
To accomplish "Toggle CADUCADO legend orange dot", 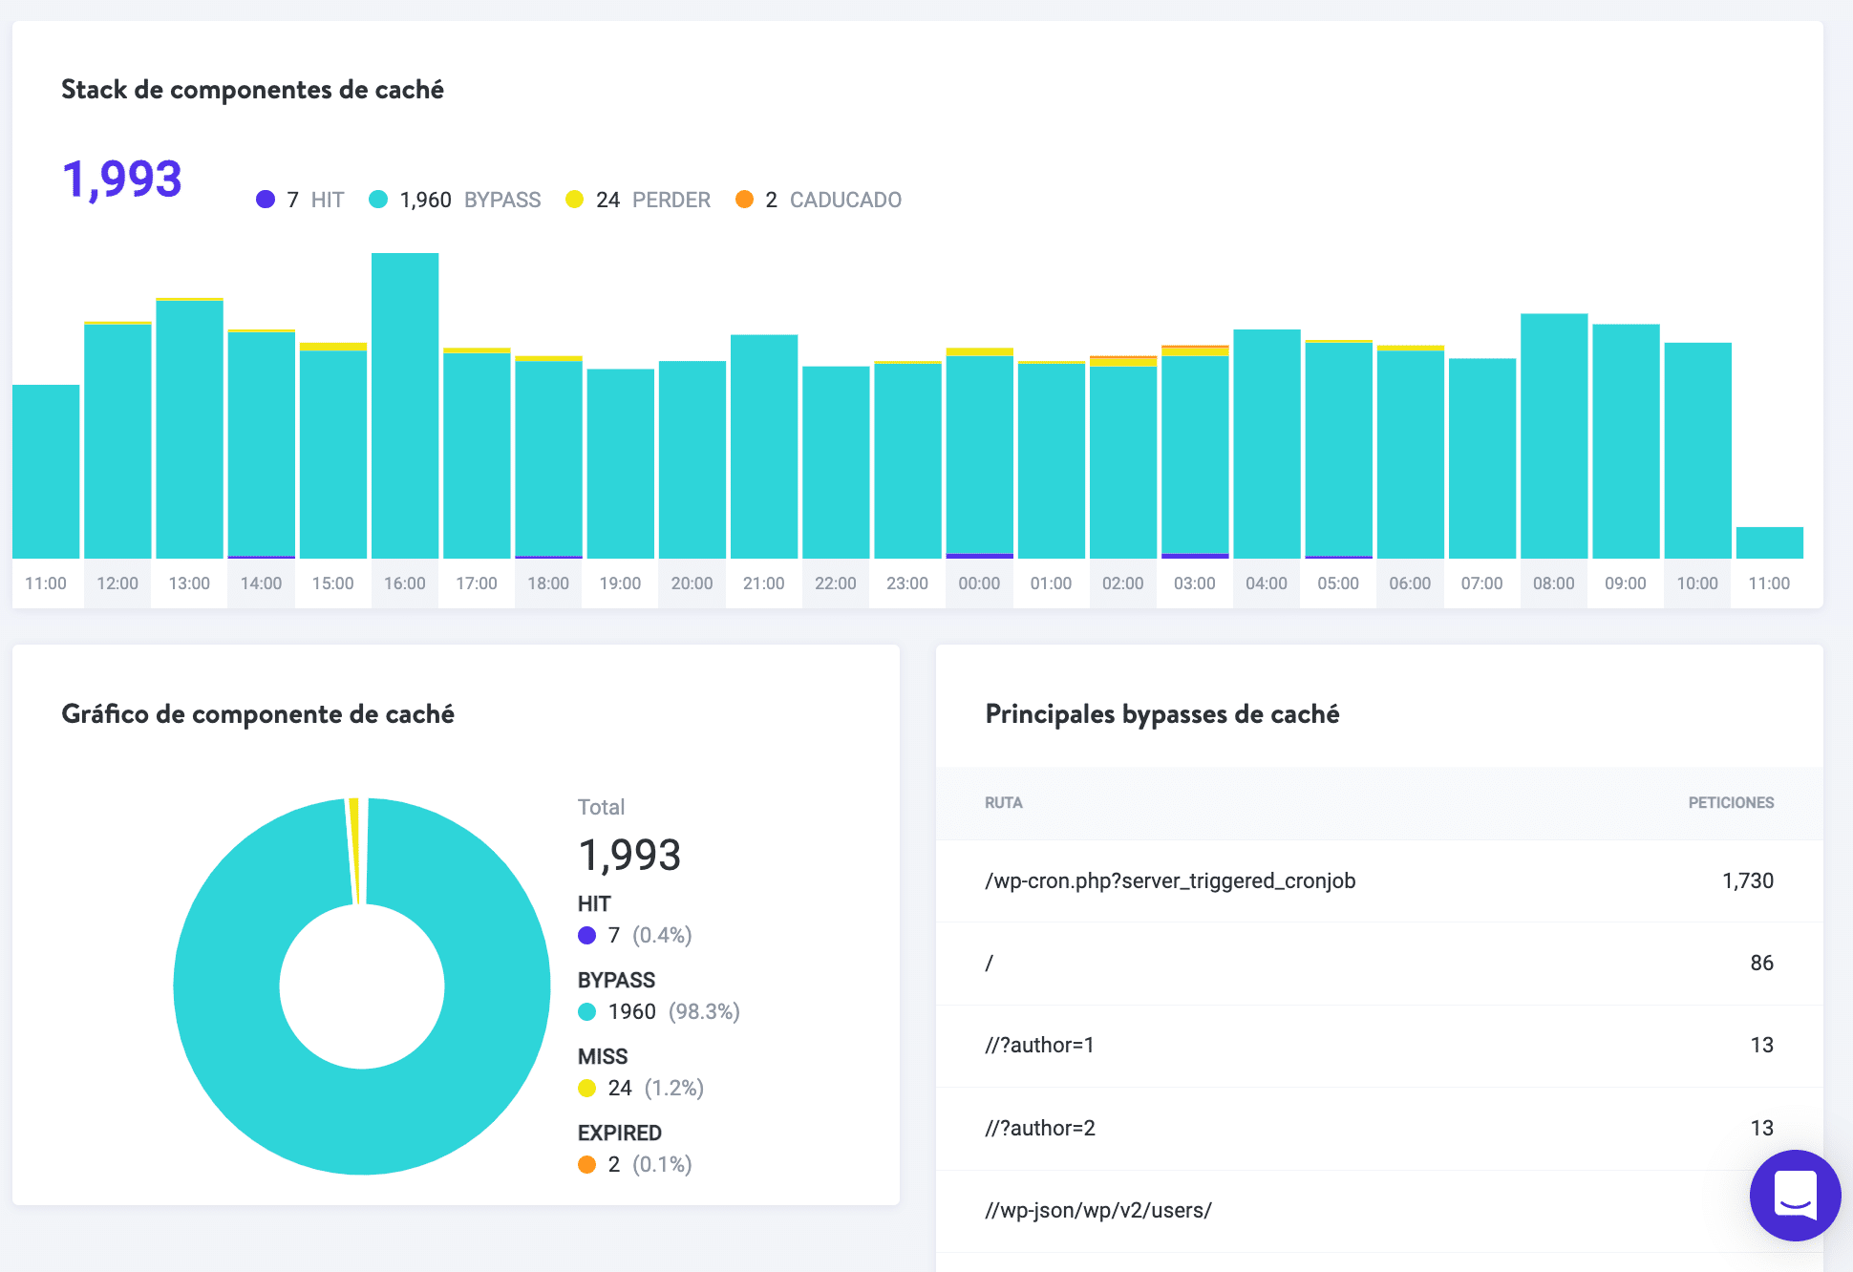I will tap(744, 200).
